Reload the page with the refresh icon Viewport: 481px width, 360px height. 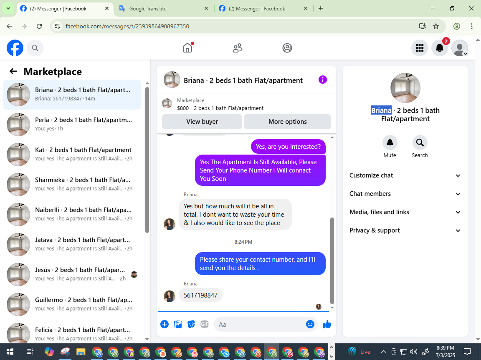pos(39,26)
